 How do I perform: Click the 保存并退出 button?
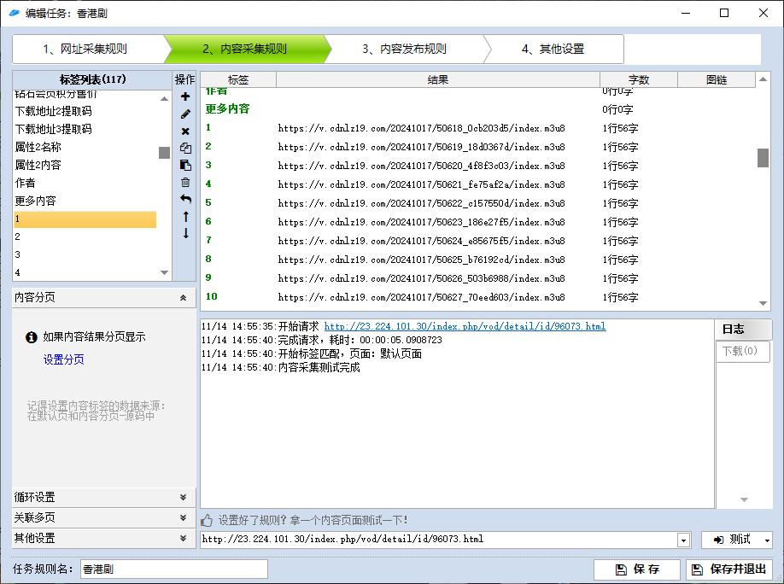tap(729, 569)
